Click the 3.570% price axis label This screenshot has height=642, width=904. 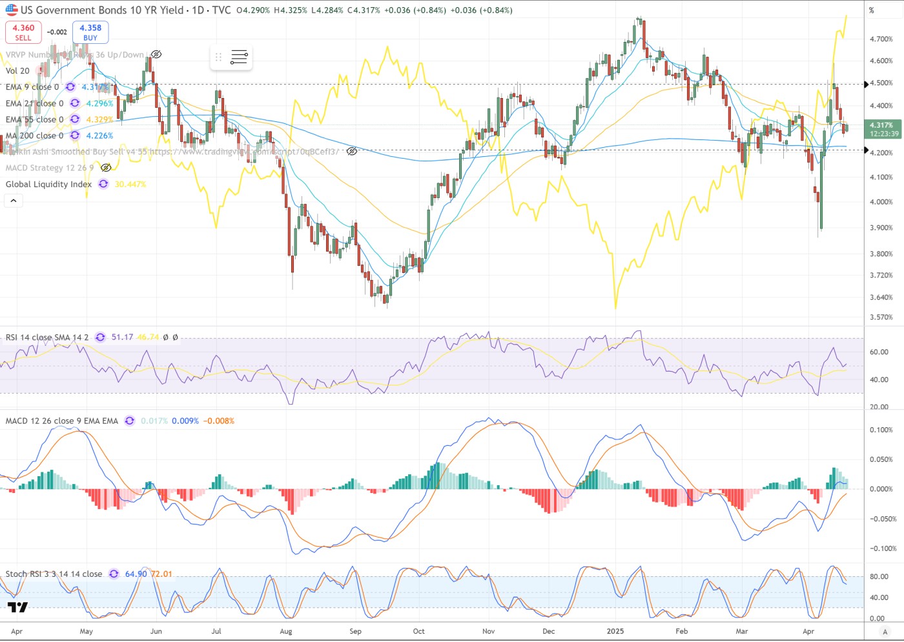881,317
